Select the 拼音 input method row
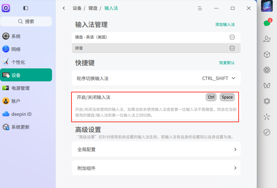The width and height of the screenshot is (277, 188). point(156,48)
